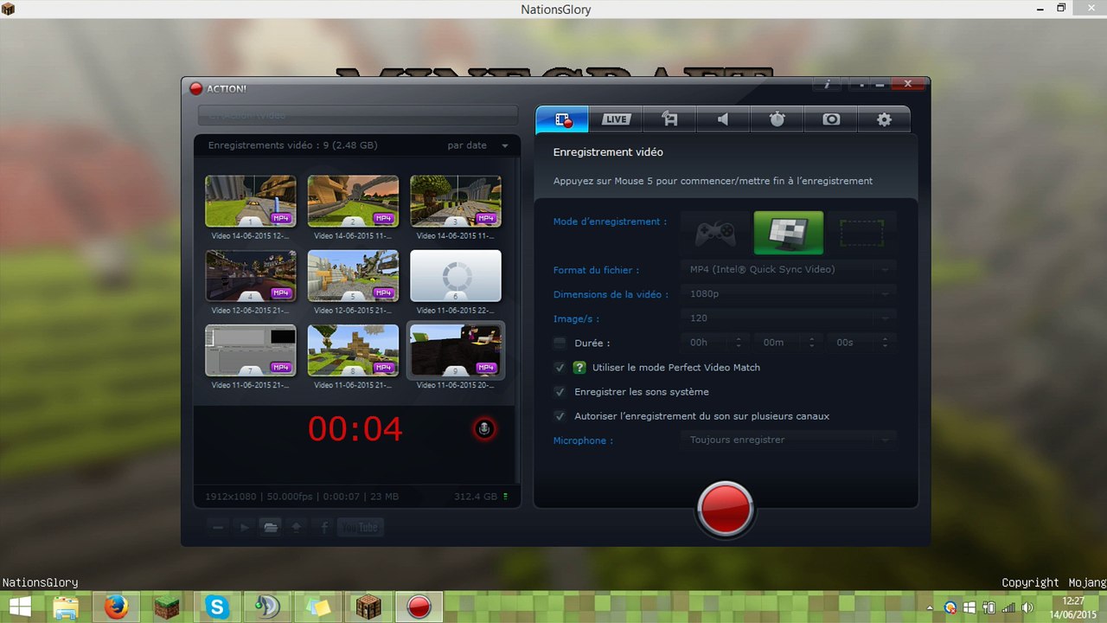Open the audio recording speaker tab

(x=723, y=119)
